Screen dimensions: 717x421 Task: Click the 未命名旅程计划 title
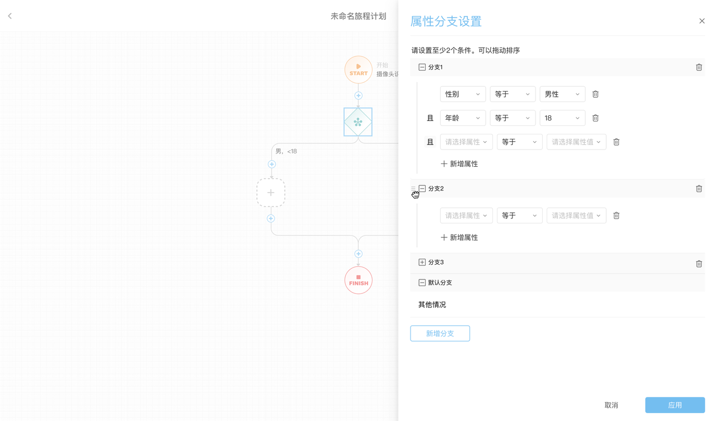[x=358, y=16]
